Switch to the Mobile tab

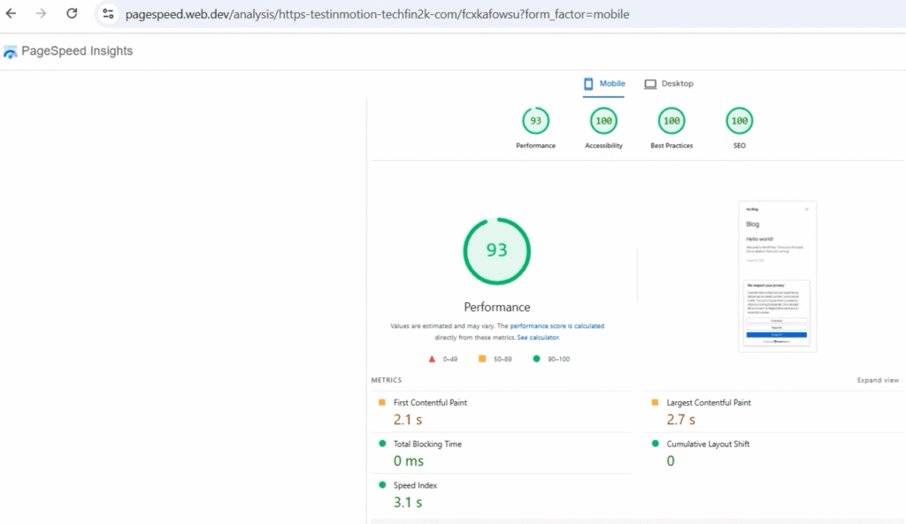603,84
